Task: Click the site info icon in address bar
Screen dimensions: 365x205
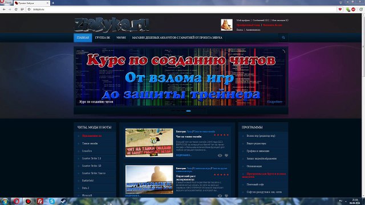Action: tap(29, 9)
